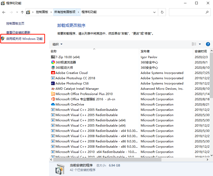Click the Adobe Photoshop CC 2018 icon
The height and width of the screenshot is (176, 213).
coord(53,78)
